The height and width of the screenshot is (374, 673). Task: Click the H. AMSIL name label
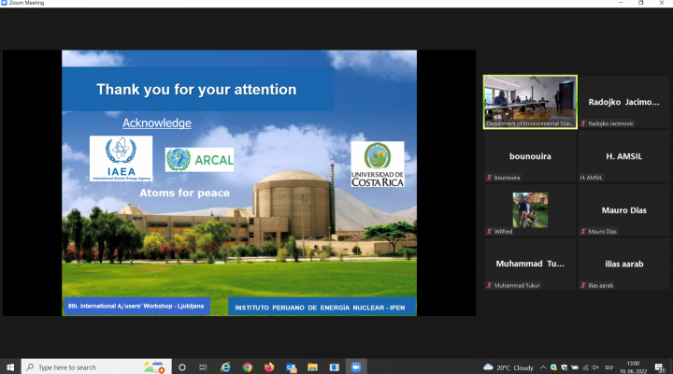click(x=592, y=178)
